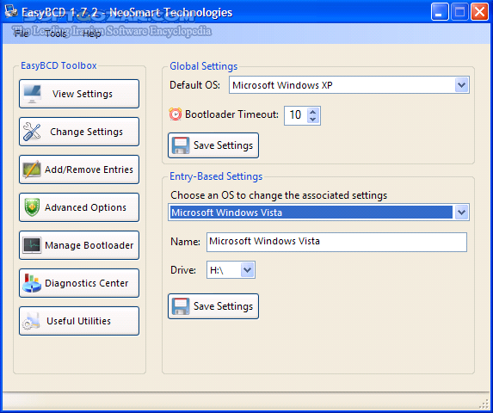
Task: Open the Tools menu
Action: click(x=55, y=34)
